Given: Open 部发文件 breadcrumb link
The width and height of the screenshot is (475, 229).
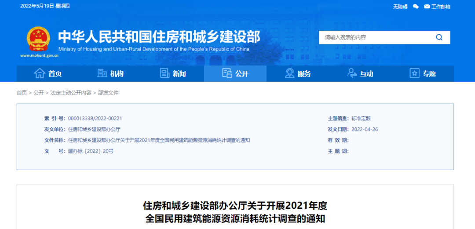Looking at the screenshot, I should (108, 93).
